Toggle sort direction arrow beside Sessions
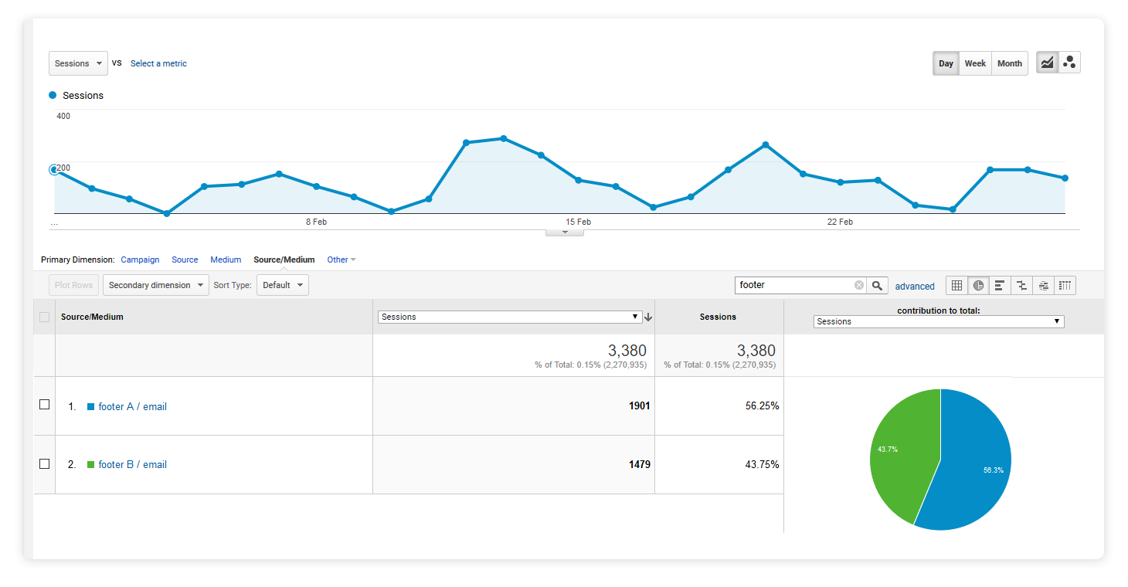Viewport: 1128px width, 587px height. pyautogui.click(x=648, y=317)
